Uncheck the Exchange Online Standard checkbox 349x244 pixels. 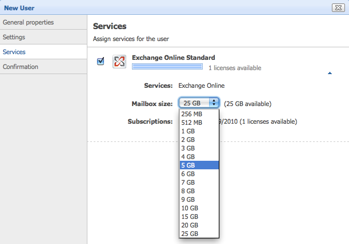pyautogui.click(x=101, y=61)
